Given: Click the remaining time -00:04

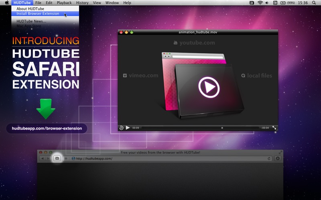Looking at the screenshot, I should tap(265, 128).
